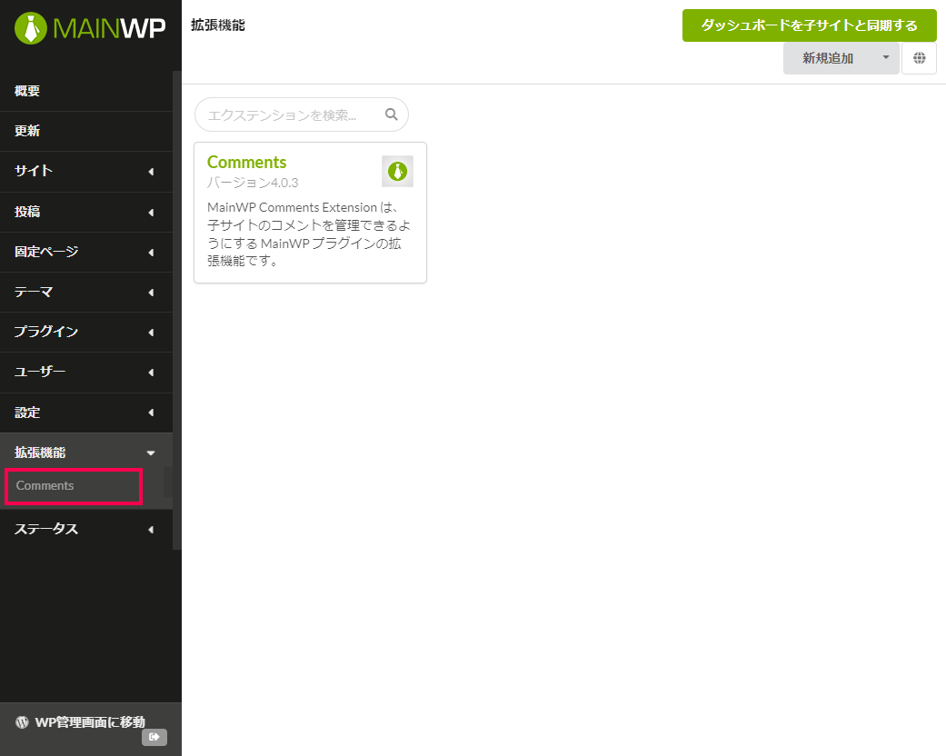Click the 拡張機能 page title
Image resolution: width=946 pixels, height=756 pixels.
coord(218,25)
